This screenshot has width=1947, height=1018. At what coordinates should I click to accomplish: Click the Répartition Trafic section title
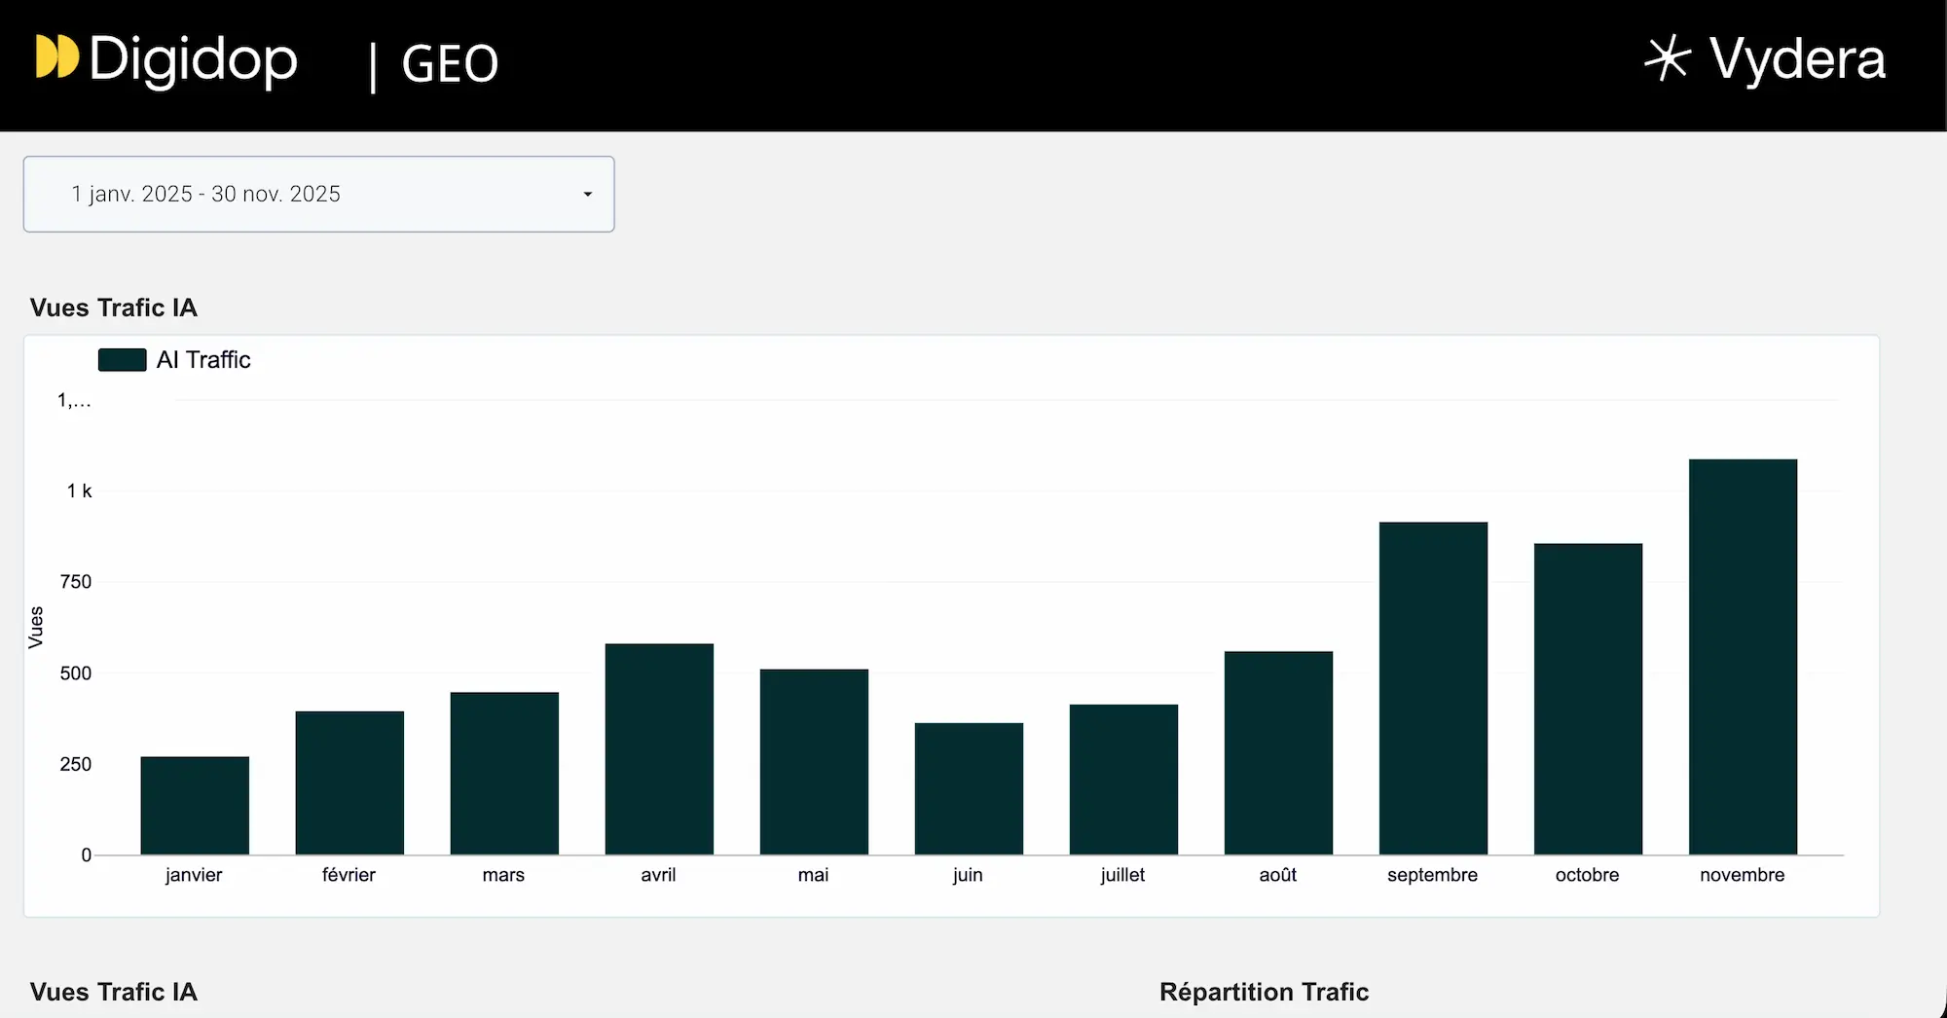(1263, 992)
